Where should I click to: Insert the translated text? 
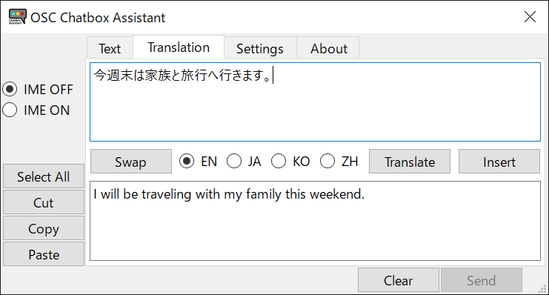(499, 162)
